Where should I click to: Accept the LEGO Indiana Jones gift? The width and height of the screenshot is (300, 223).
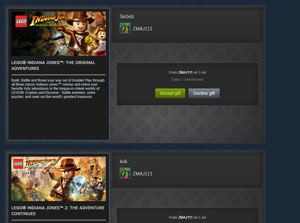pyautogui.click(x=170, y=93)
